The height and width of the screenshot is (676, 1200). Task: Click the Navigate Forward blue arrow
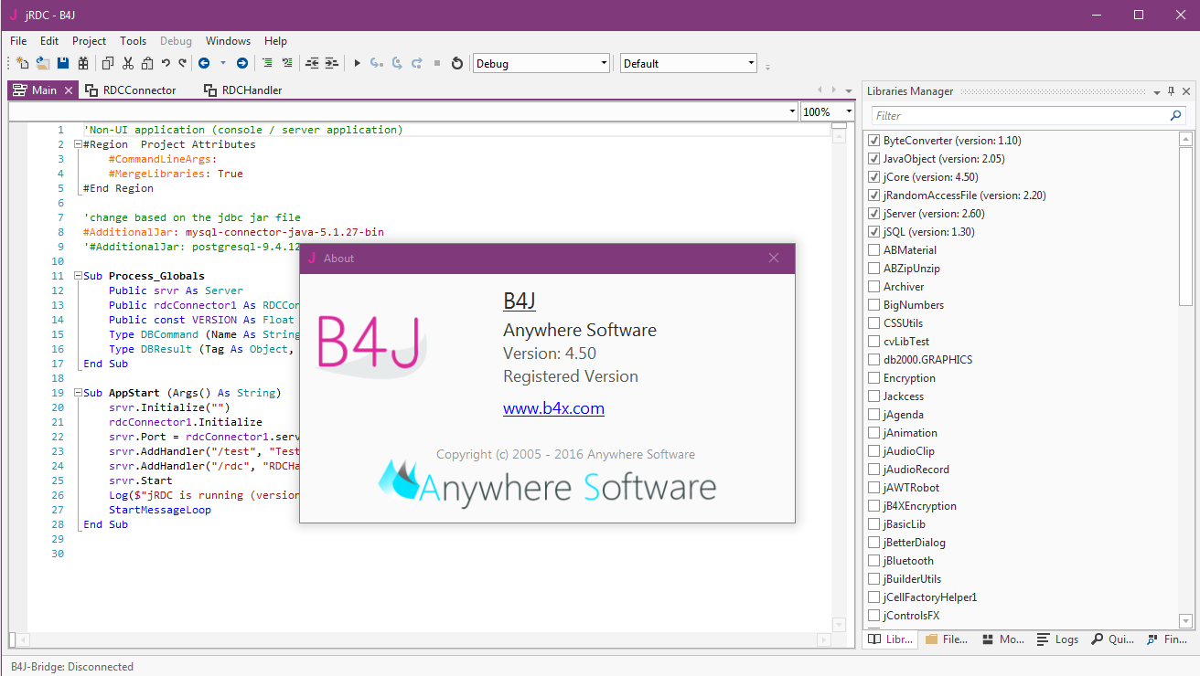pos(242,63)
